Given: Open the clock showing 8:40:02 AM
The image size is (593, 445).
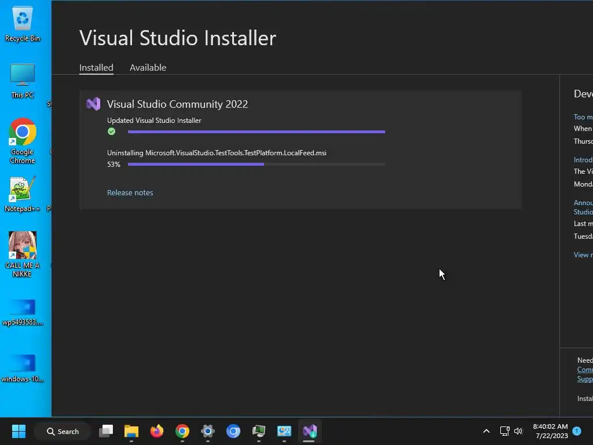Looking at the screenshot, I should click(551, 431).
